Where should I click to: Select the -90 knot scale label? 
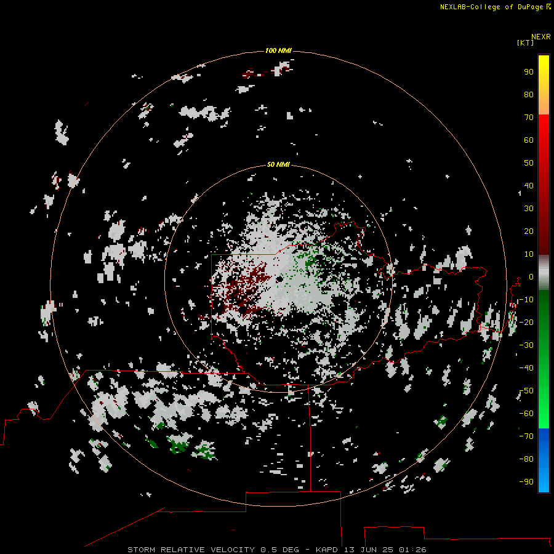coord(526,482)
